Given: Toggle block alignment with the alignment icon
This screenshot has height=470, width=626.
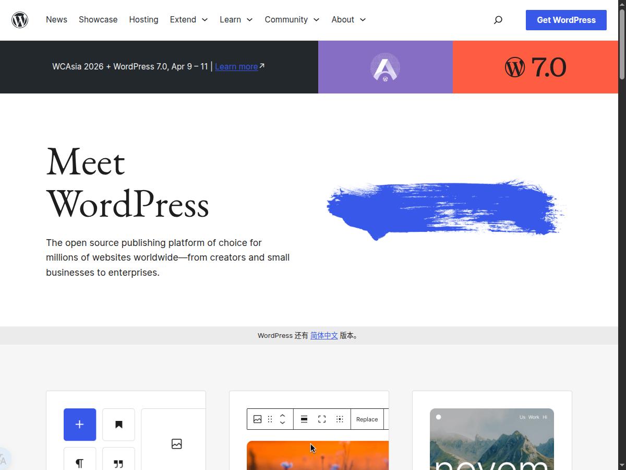Looking at the screenshot, I should [x=304, y=419].
